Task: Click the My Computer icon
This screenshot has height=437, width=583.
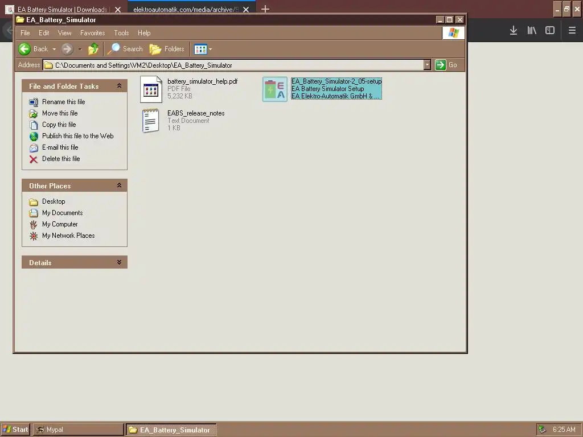Action: (34, 224)
